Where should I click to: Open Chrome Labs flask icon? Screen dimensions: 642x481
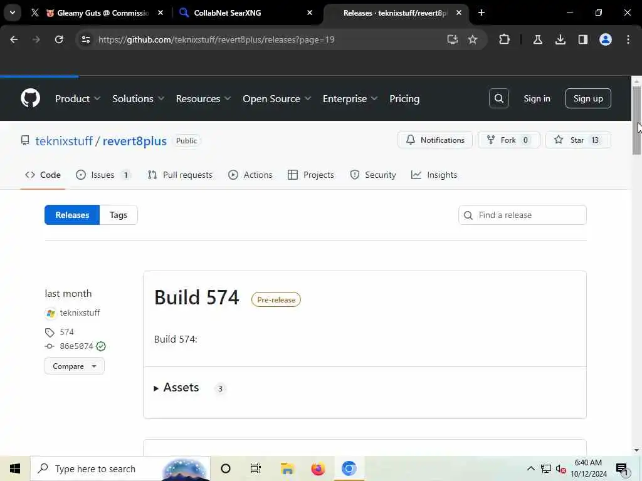pyautogui.click(x=537, y=39)
